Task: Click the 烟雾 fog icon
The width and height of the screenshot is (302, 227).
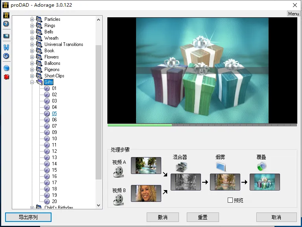Action: pyautogui.click(x=221, y=167)
